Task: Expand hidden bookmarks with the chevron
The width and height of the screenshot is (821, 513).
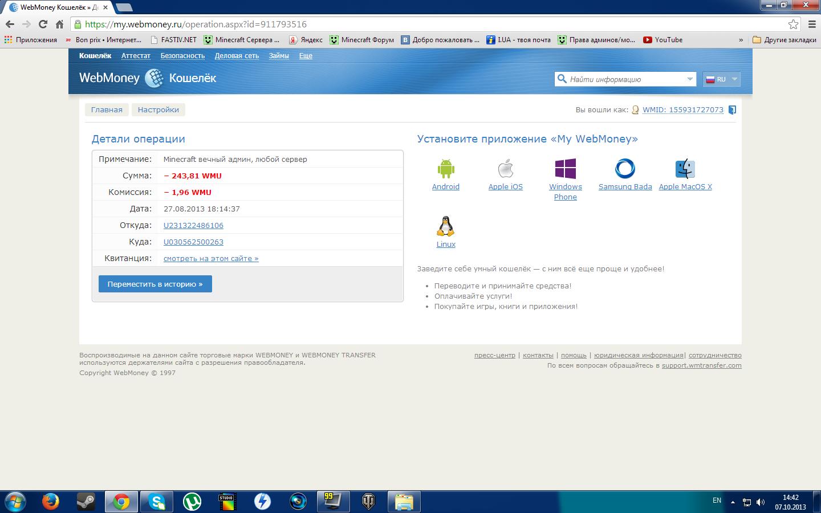Action: pos(741,40)
